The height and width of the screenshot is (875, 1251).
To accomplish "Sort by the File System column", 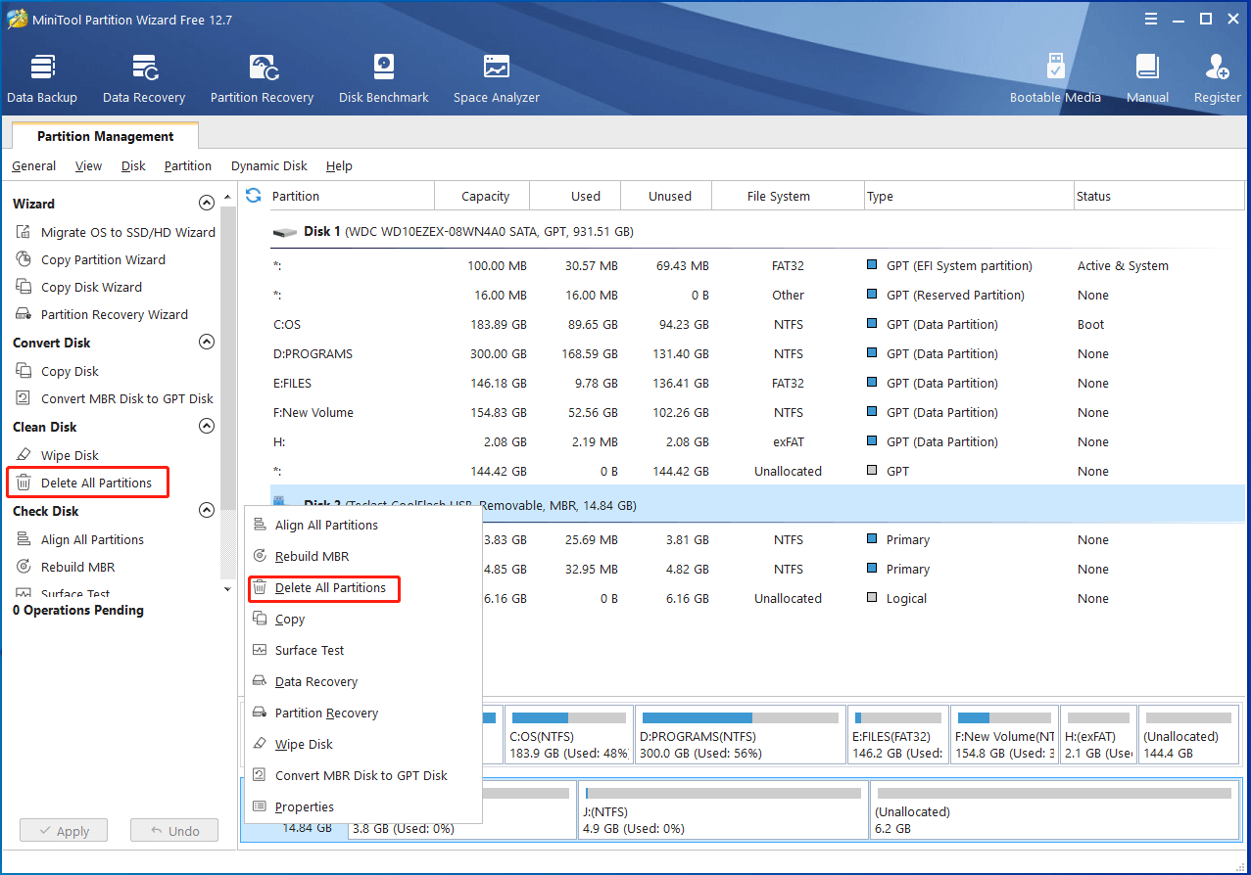I will click(x=789, y=196).
